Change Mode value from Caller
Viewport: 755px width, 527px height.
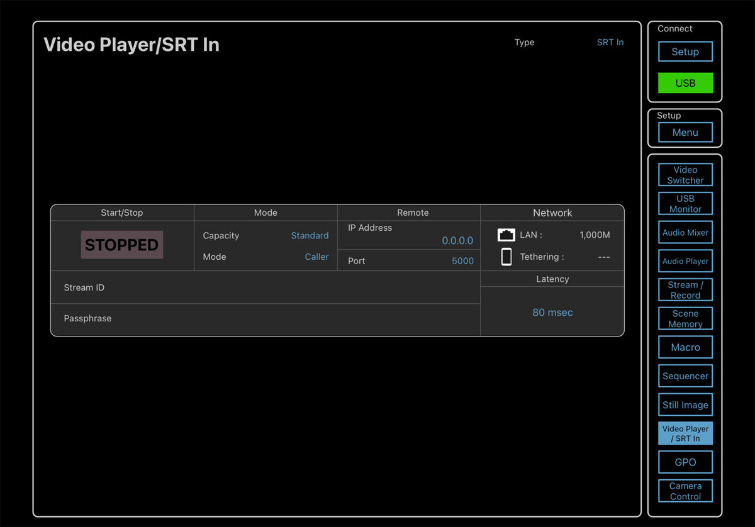(x=316, y=257)
